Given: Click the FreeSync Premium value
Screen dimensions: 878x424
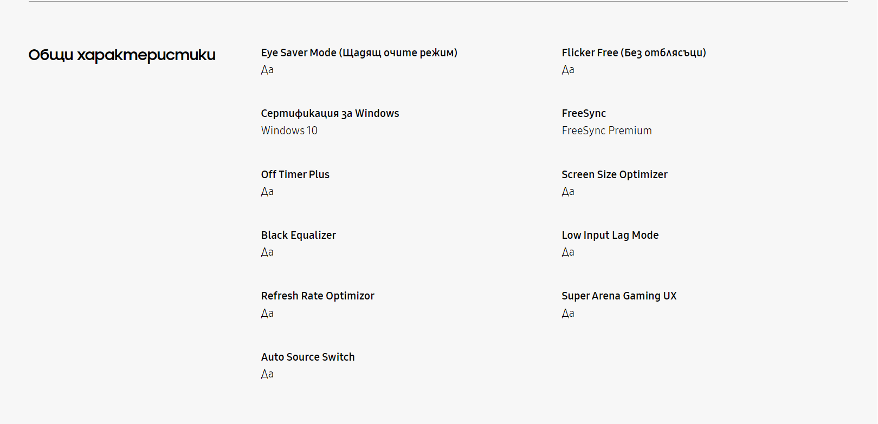Looking at the screenshot, I should 606,131.
